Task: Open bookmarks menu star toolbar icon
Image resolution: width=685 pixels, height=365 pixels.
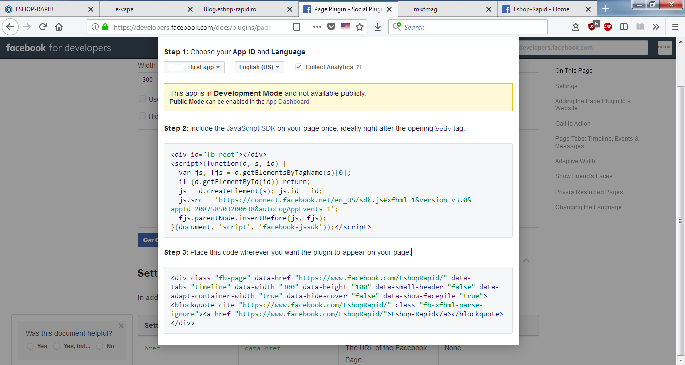Action: pos(576,27)
